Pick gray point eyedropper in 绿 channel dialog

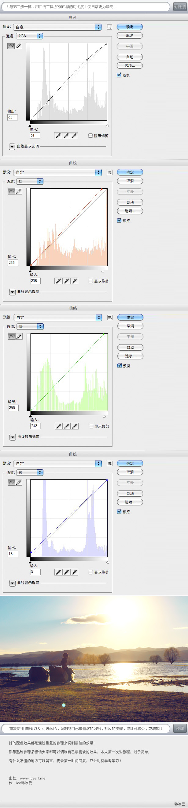coord(67,426)
